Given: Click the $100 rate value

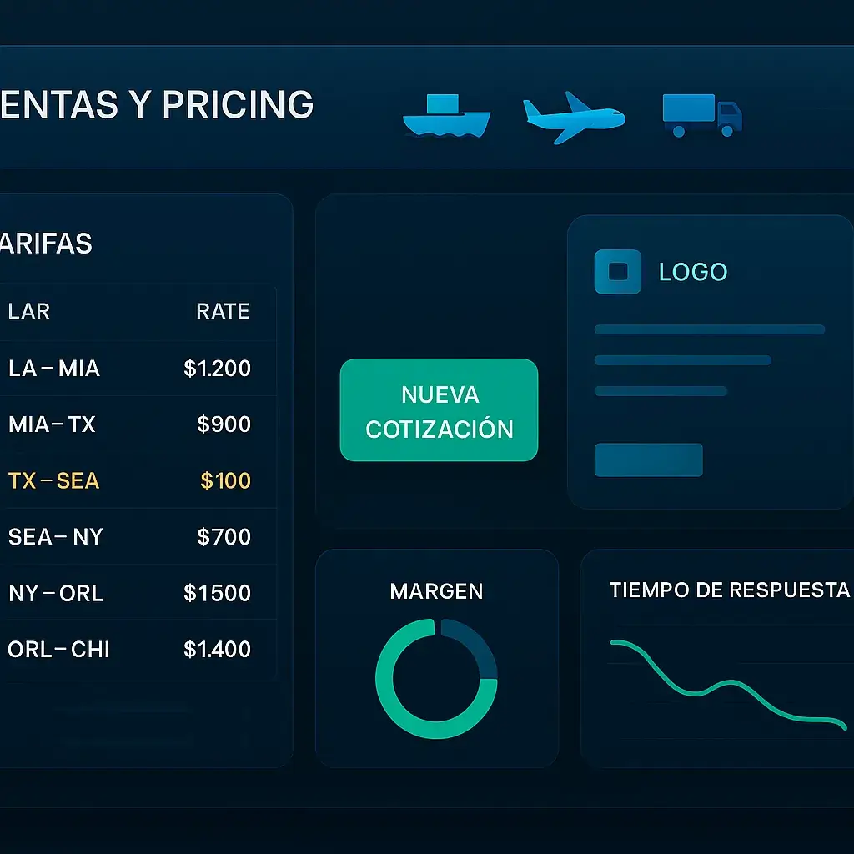Looking at the screenshot, I should [225, 480].
